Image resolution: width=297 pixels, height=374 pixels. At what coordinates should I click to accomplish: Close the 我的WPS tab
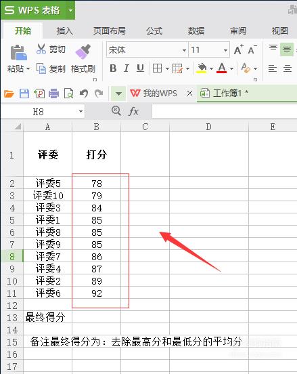click(189, 93)
